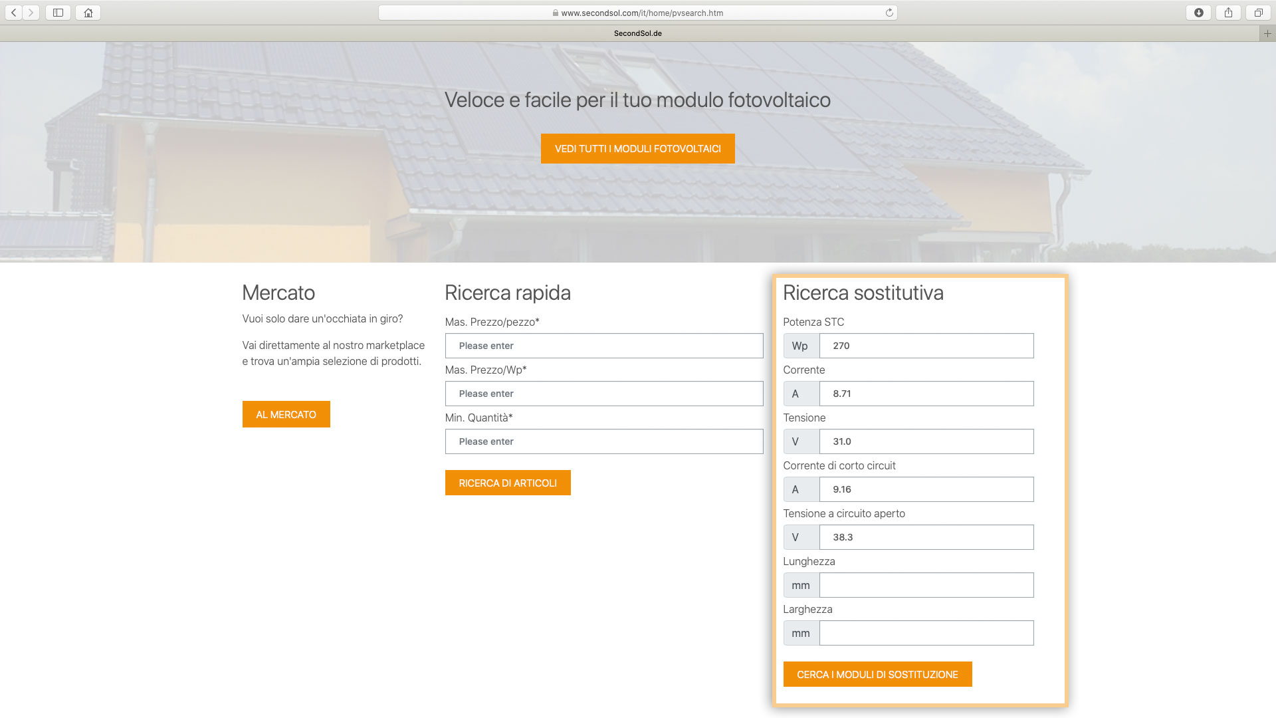The height and width of the screenshot is (718, 1276).
Task: Focus the Mas. Prezzo/pezzo input field
Action: click(603, 346)
